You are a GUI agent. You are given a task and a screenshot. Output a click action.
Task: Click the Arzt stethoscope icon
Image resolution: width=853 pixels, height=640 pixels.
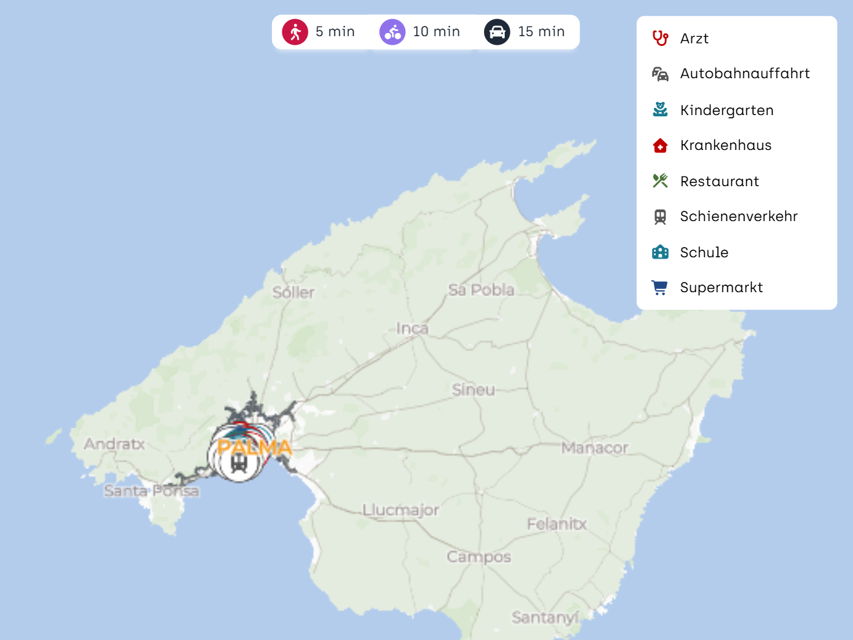click(x=660, y=39)
